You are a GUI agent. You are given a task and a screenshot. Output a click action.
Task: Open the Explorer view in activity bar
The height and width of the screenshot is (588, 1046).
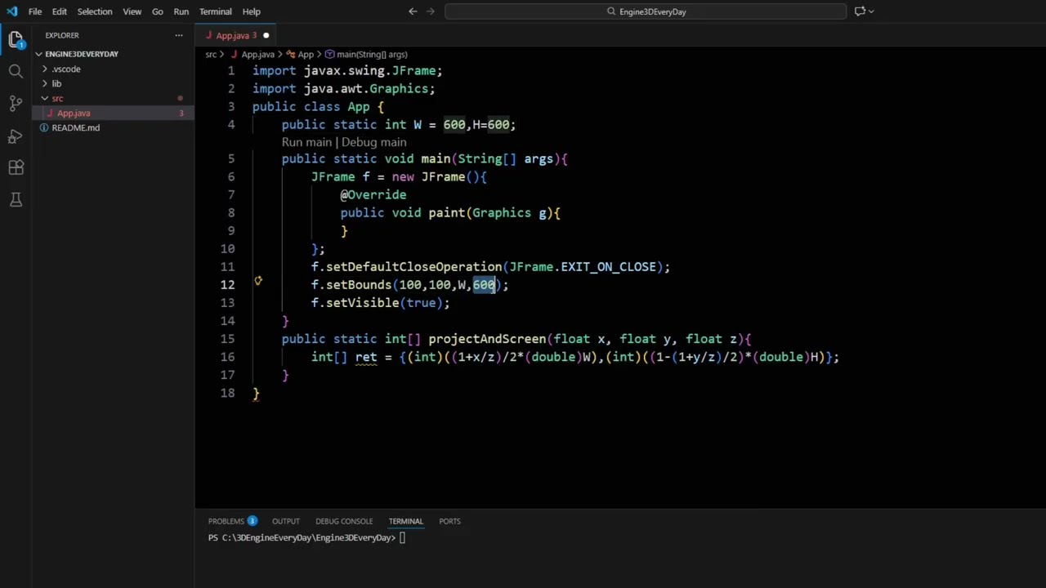[x=16, y=38]
